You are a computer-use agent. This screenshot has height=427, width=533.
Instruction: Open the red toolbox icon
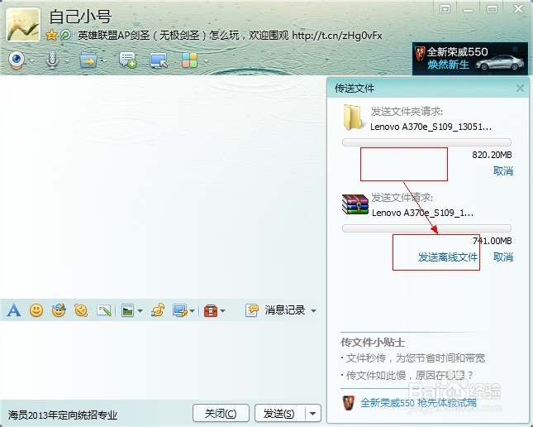(x=211, y=310)
